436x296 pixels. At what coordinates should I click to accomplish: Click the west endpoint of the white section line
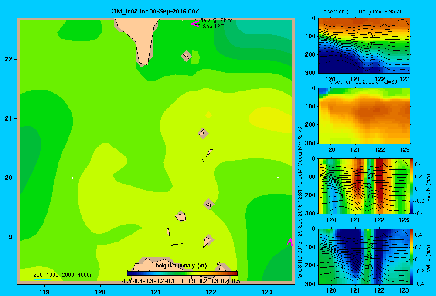pos(72,178)
